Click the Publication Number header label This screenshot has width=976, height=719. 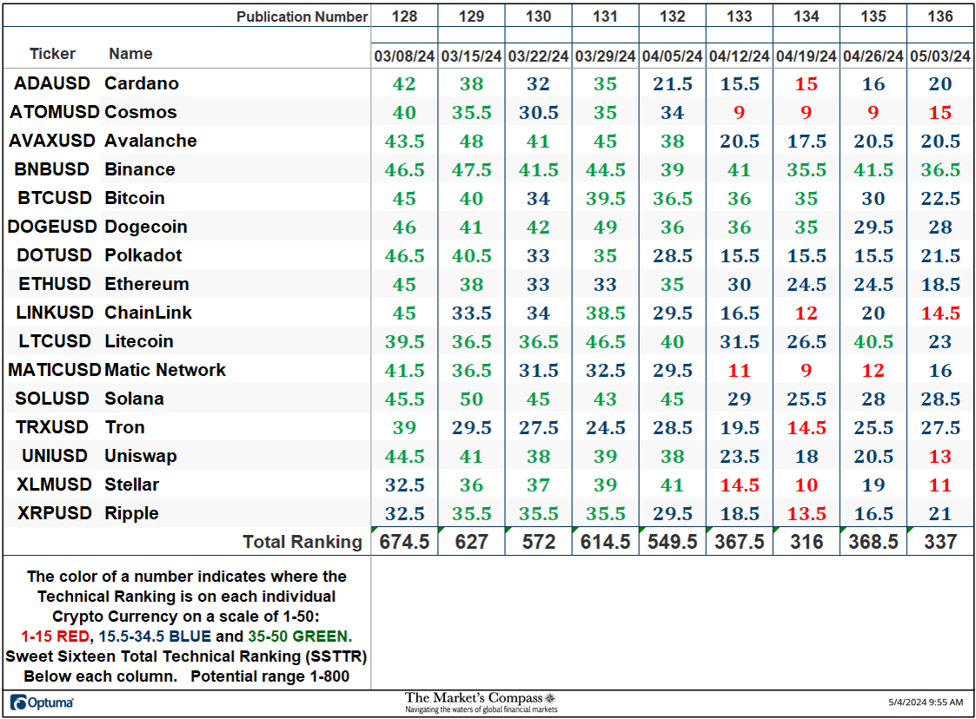point(302,16)
